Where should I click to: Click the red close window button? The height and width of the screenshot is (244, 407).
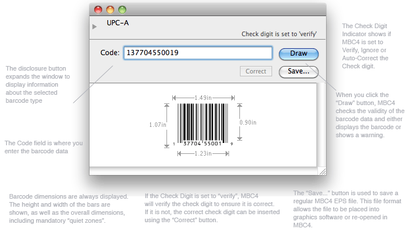[98, 10]
